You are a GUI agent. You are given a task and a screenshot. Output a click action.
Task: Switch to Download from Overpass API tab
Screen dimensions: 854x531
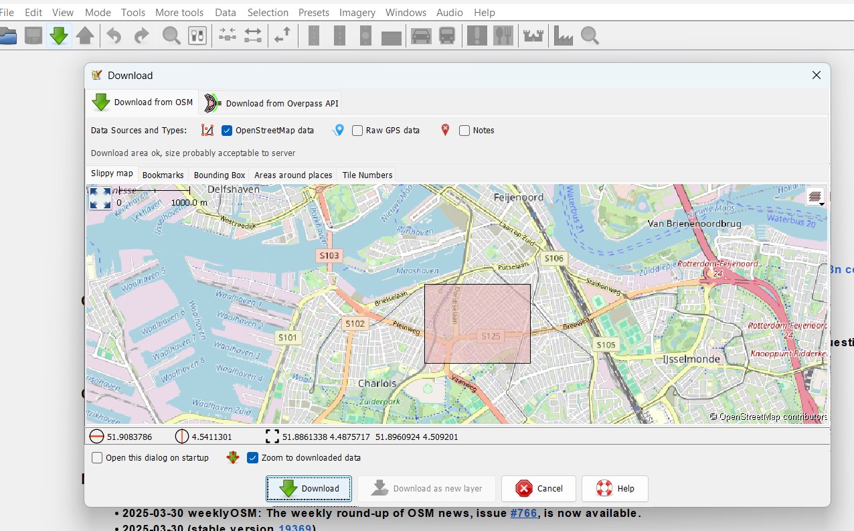270,103
